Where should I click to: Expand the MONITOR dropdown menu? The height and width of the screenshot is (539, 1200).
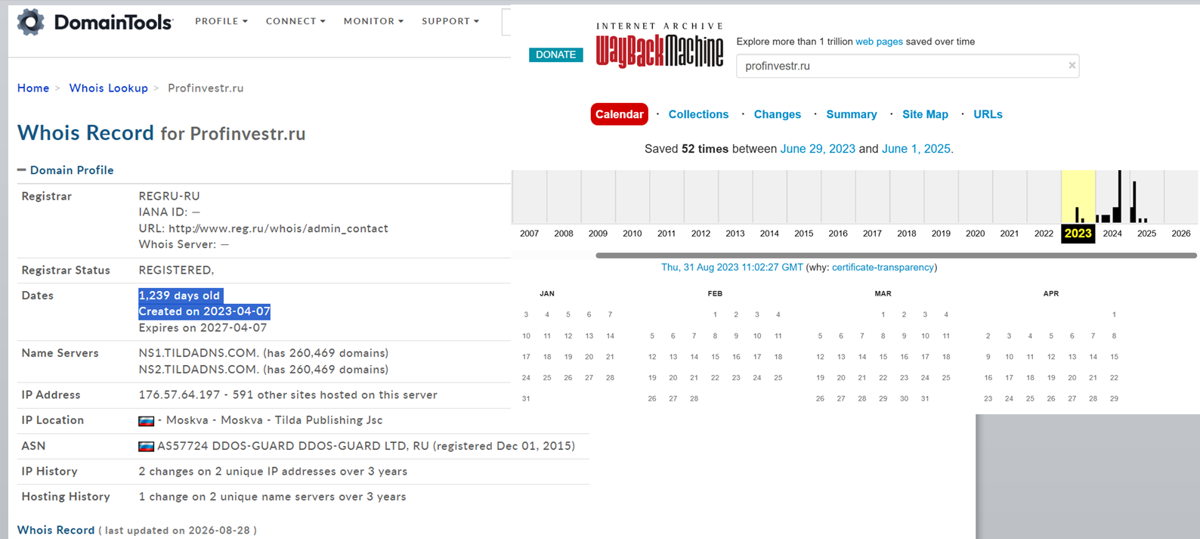(373, 21)
